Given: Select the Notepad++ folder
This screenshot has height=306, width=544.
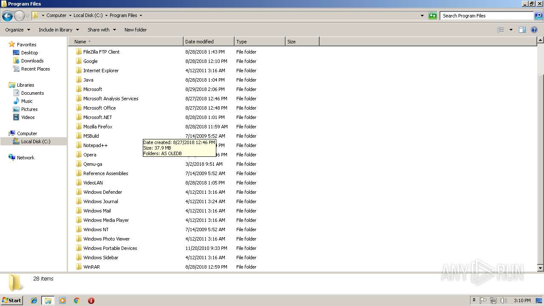Looking at the screenshot, I should (95, 145).
